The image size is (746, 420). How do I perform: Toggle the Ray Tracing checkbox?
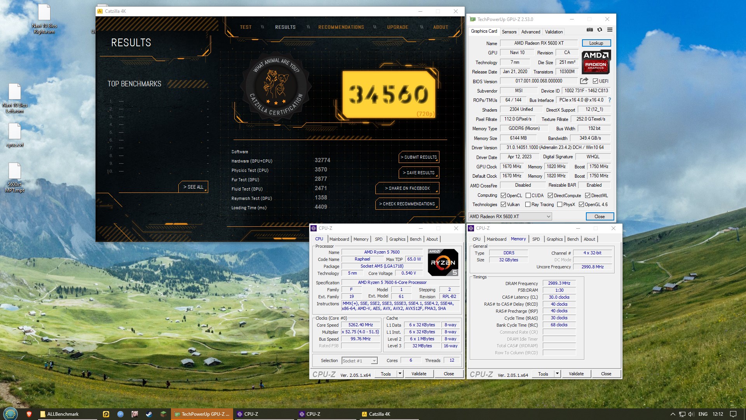pyautogui.click(x=528, y=204)
